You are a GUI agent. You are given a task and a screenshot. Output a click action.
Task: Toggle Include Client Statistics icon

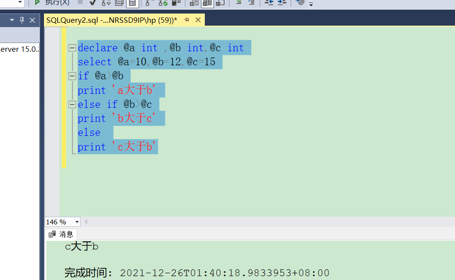[x=176, y=2]
